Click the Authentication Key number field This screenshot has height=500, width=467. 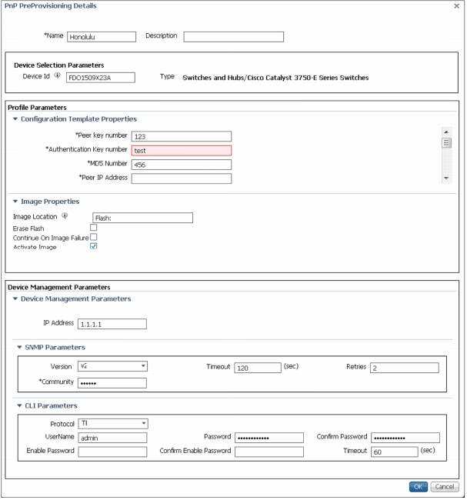[x=182, y=151]
